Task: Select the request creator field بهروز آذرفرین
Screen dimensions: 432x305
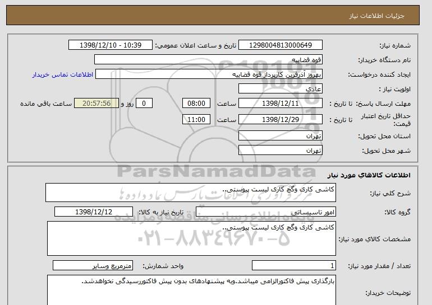Action: (x=209, y=74)
